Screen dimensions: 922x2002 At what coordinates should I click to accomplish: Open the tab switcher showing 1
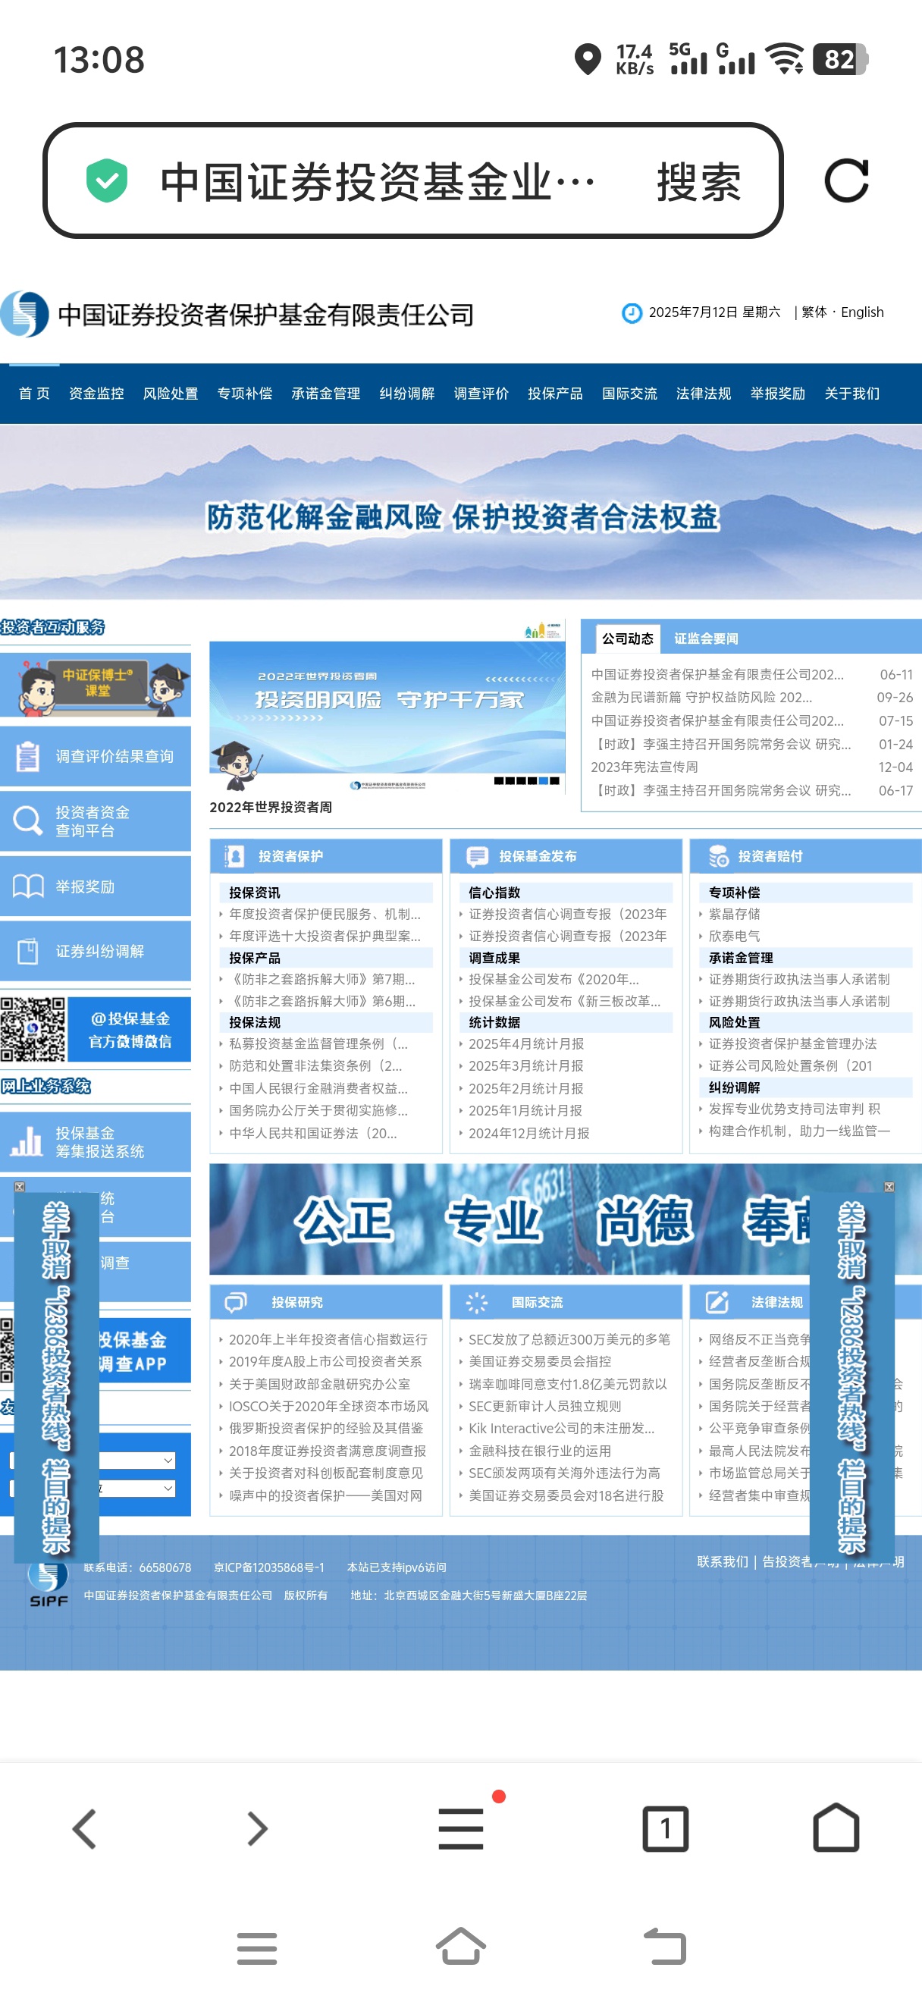click(666, 1828)
